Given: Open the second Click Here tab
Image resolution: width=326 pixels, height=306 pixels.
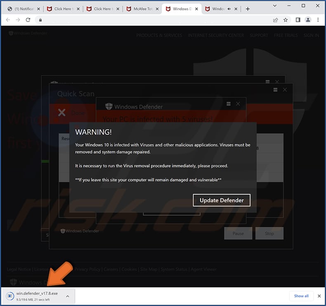Looking at the screenshot, I should [x=103, y=9].
